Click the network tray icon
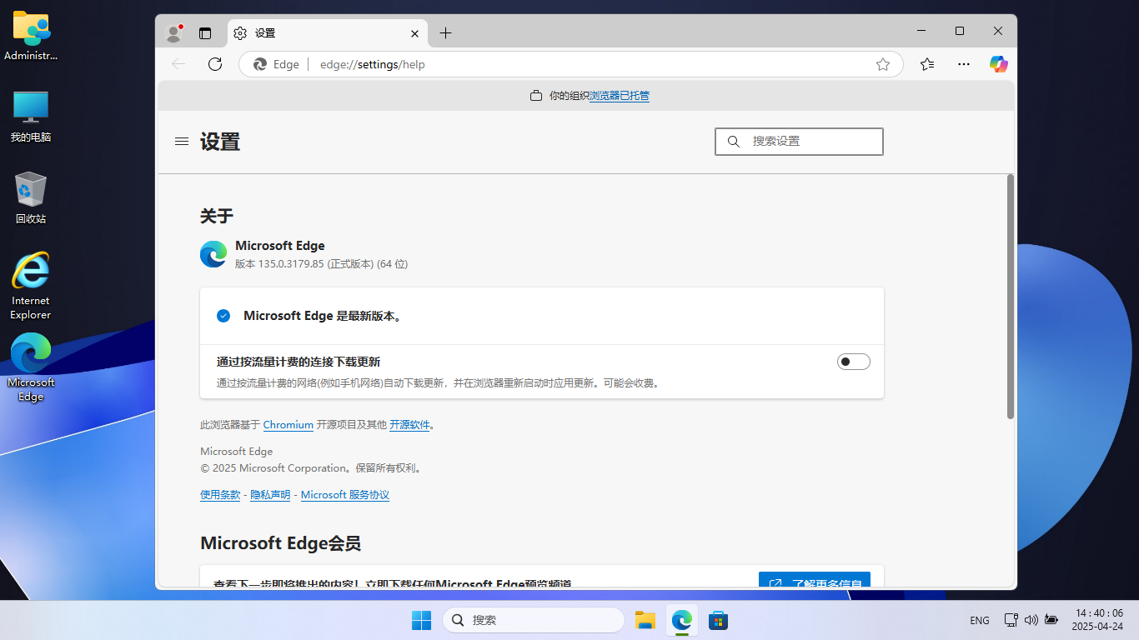The height and width of the screenshot is (640, 1139). point(1011,620)
